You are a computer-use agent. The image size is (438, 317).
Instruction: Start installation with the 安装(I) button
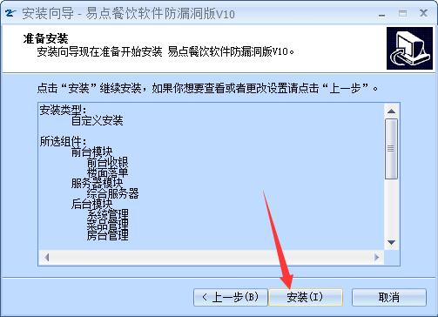[306, 297]
